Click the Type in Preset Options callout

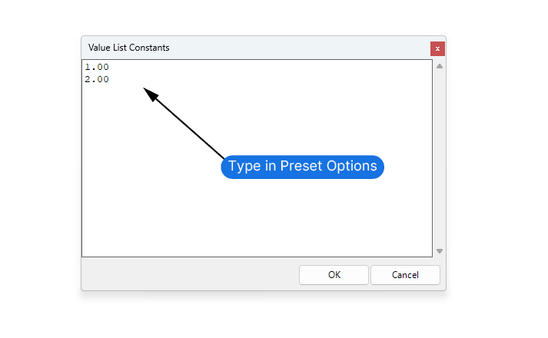(302, 166)
